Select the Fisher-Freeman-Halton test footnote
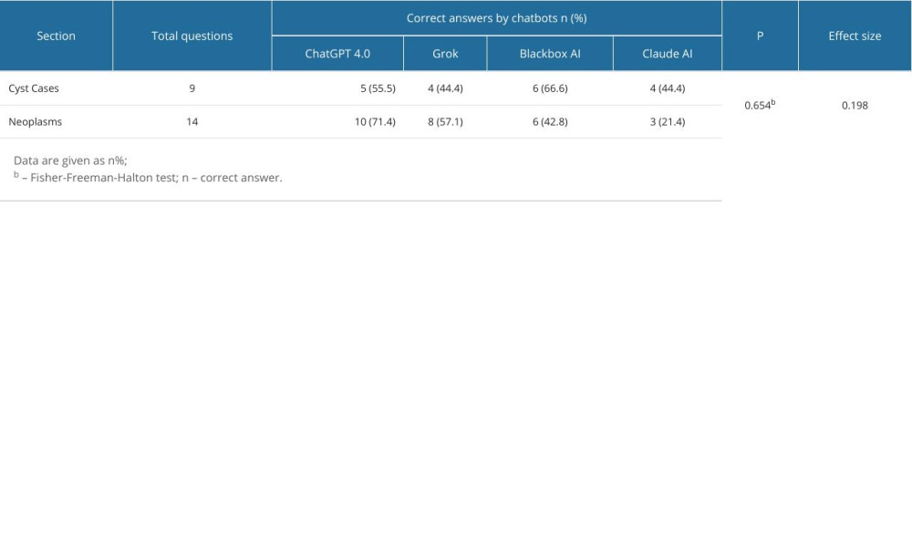 pos(148,177)
